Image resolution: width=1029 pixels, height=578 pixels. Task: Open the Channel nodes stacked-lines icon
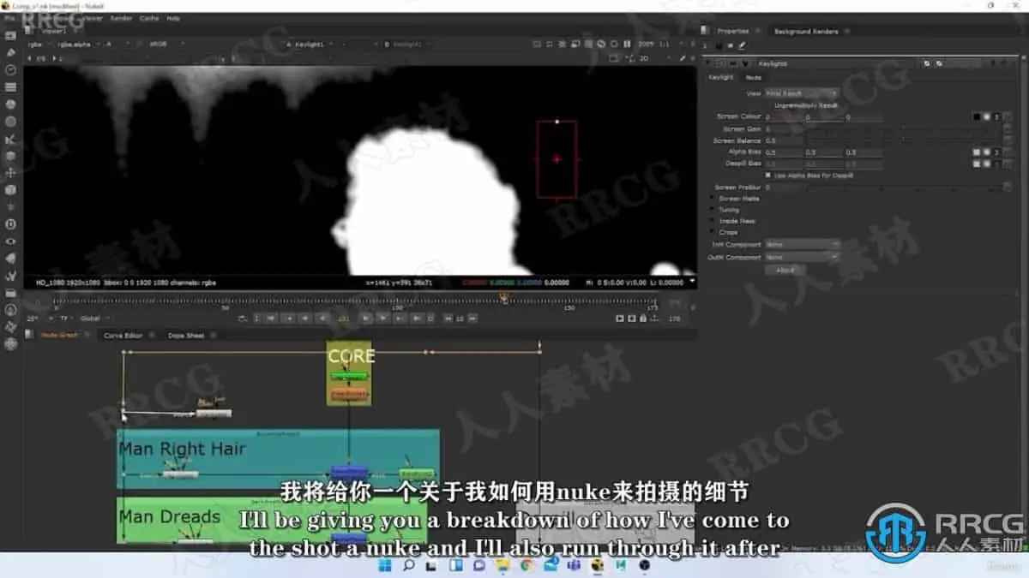click(x=11, y=87)
